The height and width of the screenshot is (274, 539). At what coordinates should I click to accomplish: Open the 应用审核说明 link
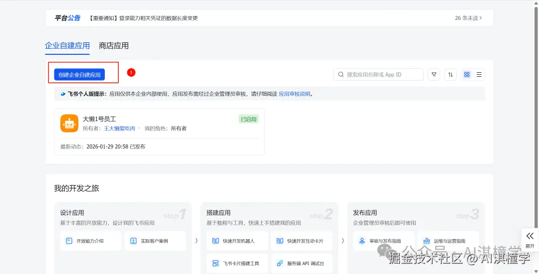pos(294,94)
